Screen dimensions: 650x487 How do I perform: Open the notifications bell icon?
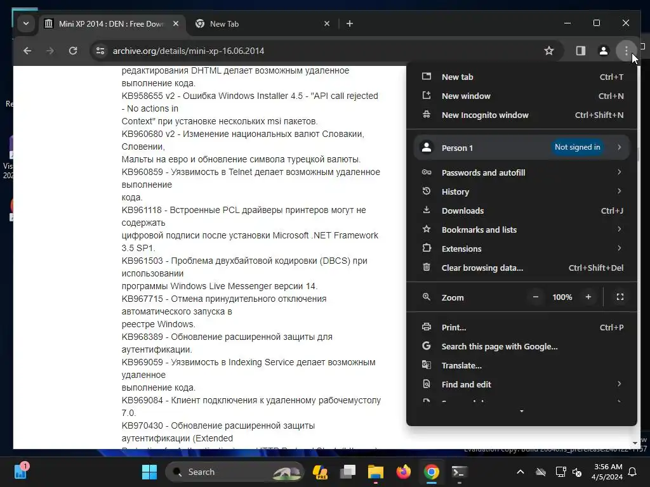click(633, 472)
